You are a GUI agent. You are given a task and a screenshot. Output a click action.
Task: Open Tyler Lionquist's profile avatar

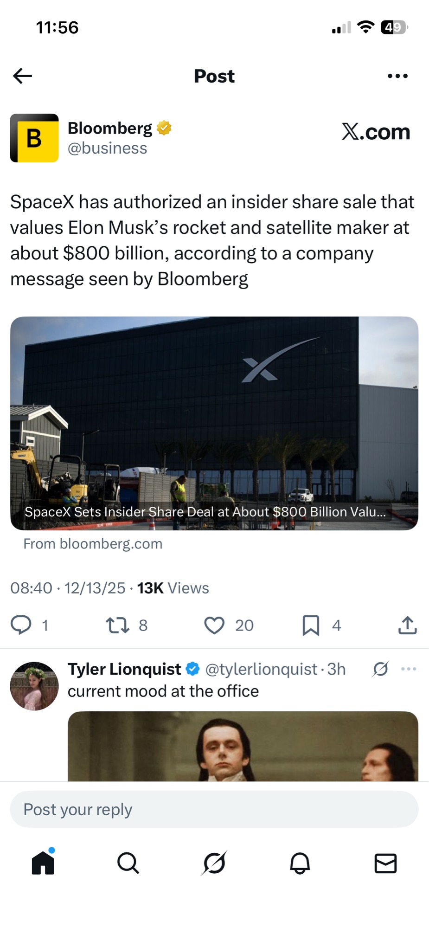(34, 686)
